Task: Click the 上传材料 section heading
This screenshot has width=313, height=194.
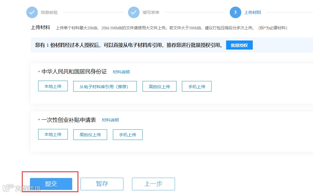Action: pyautogui.click(x=41, y=27)
